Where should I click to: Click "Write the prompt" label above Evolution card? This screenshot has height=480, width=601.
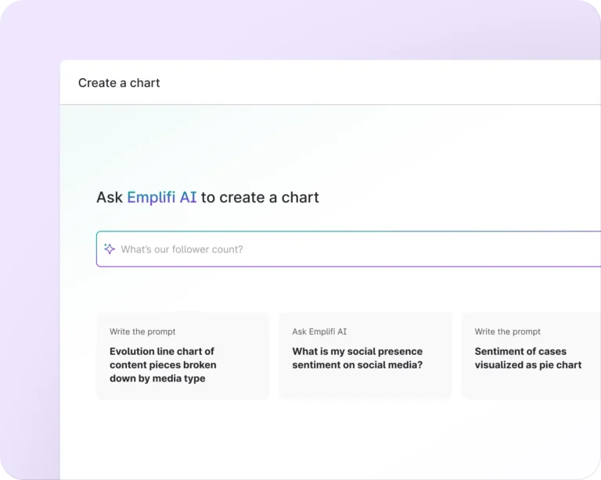[142, 331]
